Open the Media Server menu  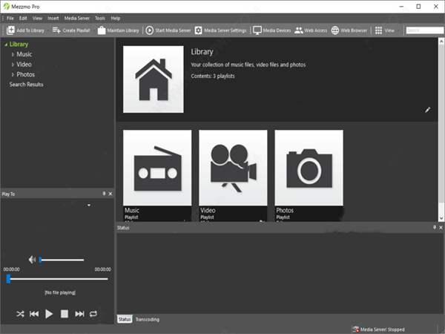pos(76,18)
